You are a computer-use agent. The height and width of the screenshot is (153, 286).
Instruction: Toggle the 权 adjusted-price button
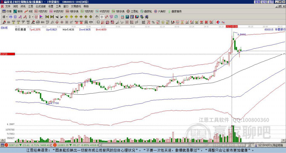36,17
